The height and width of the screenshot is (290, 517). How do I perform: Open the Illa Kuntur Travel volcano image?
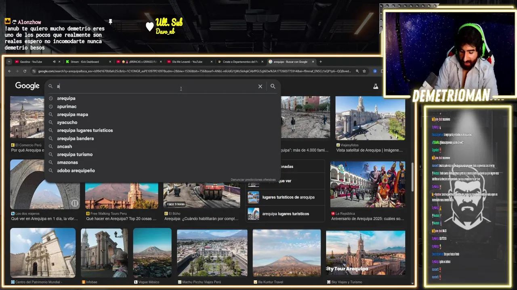tap(287, 253)
